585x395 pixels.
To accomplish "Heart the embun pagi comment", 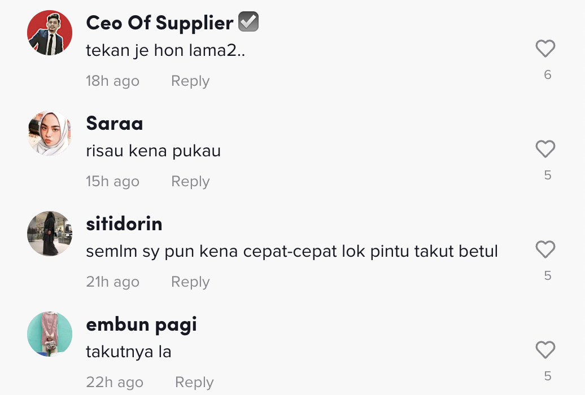I will [x=545, y=350].
